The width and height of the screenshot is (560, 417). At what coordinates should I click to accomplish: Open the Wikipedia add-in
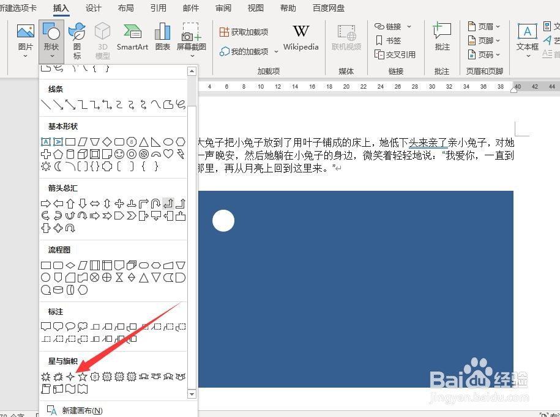coord(301,39)
